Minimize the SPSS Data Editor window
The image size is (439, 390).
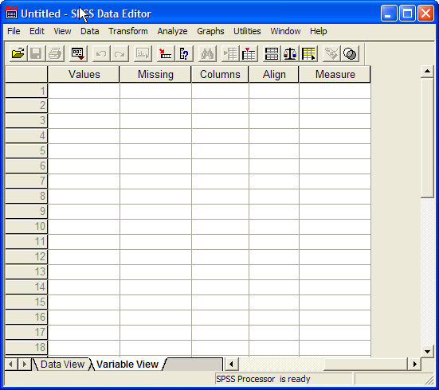pyautogui.click(x=389, y=13)
